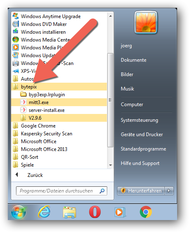Viewport: 189px width, 232px height.
Task: Open Systemsteuerung from the right pane
Action: point(139,120)
